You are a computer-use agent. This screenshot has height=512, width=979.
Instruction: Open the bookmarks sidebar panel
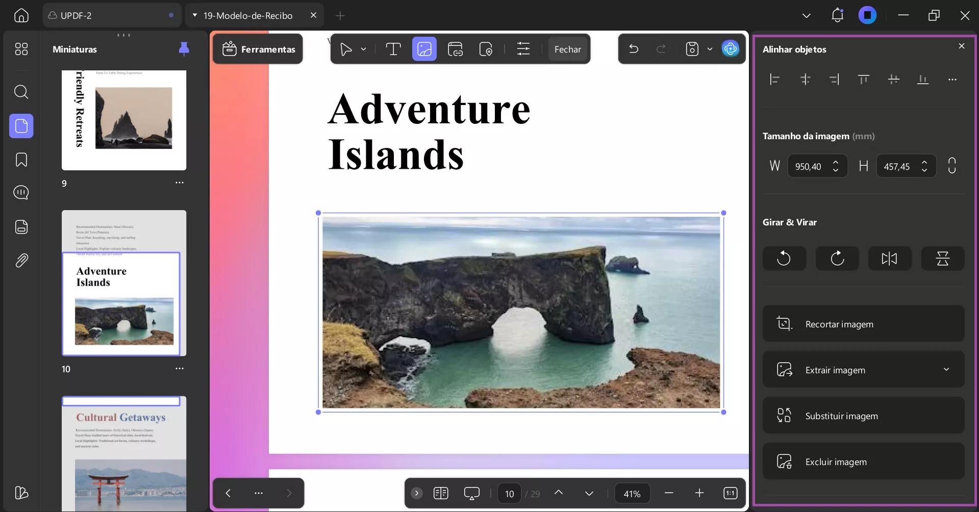coord(21,160)
